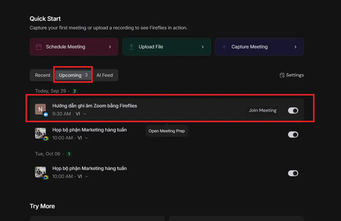341x221 pixels.
Task: Click the Zoom badge icon on N avatar
Action: coord(46,115)
